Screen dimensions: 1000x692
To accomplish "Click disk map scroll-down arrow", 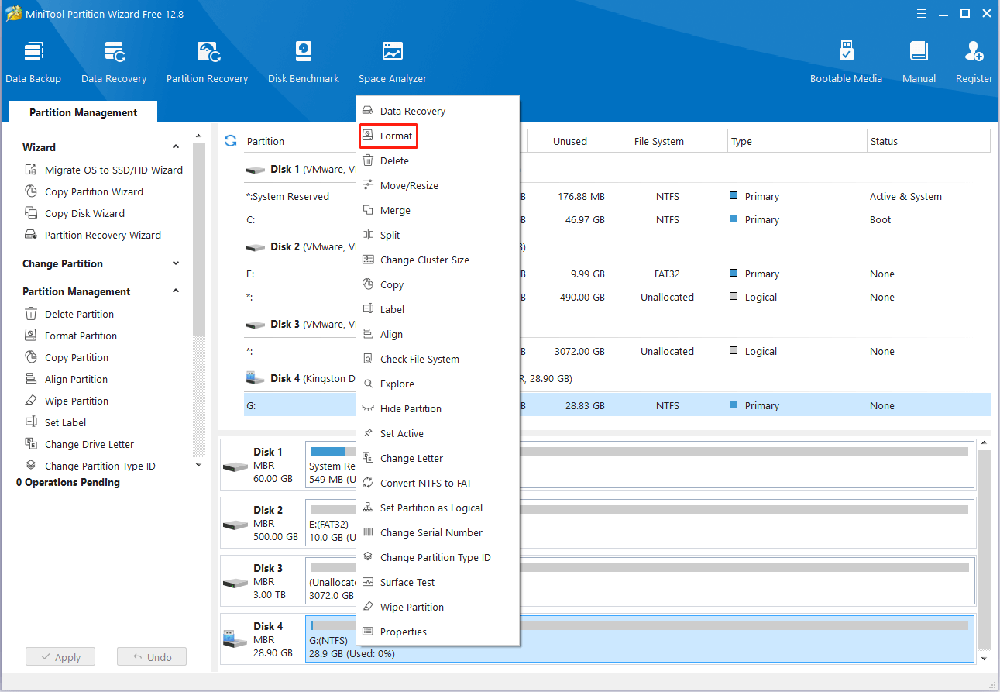I will pos(985,659).
